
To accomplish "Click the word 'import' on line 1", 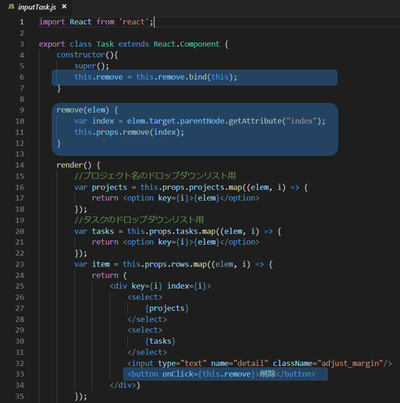I will coord(52,22).
